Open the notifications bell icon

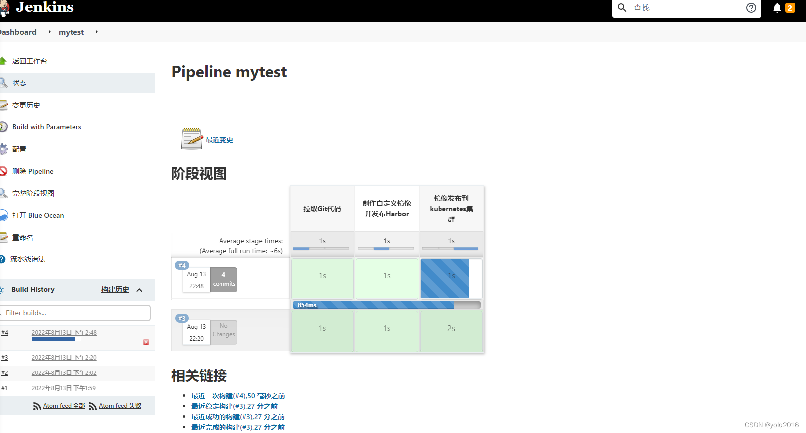coord(777,8)
